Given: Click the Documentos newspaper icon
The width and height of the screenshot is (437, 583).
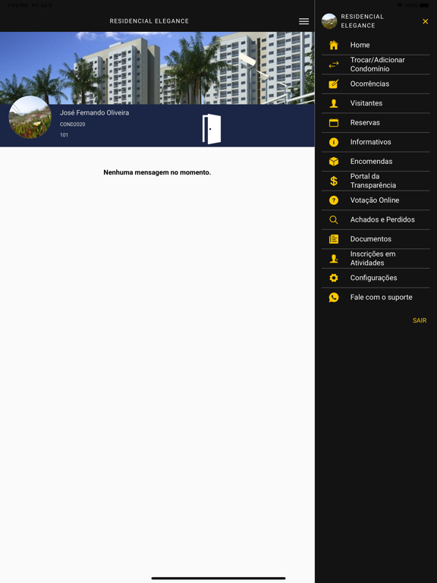Looking at the screenshot, I should click(x=334, y=238).
